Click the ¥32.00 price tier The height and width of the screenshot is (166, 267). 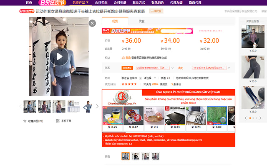pos(209,41)
